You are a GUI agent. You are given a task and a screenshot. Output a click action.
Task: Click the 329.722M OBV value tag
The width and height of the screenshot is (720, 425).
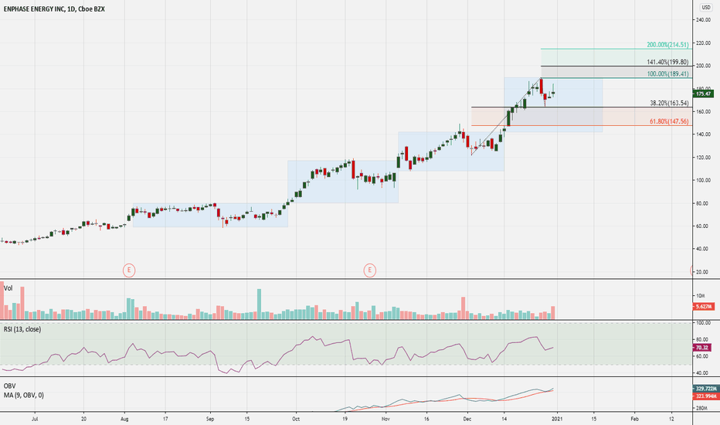coord(706,389)
